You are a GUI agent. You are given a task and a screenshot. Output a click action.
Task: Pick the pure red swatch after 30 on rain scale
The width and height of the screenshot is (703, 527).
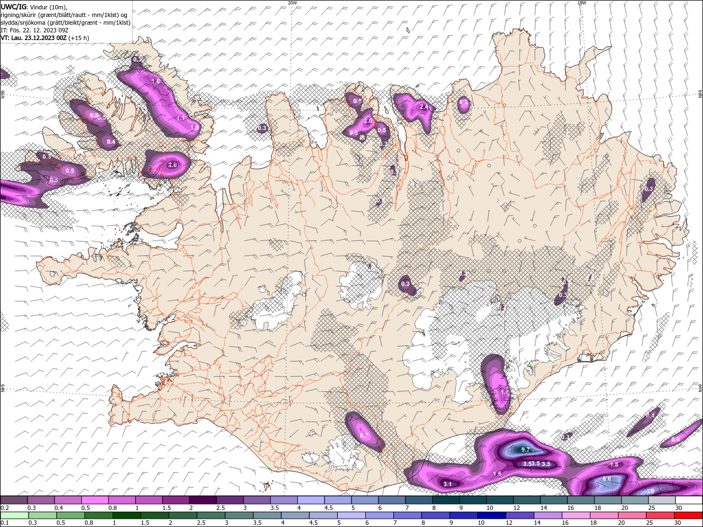[x=689, y=515]
